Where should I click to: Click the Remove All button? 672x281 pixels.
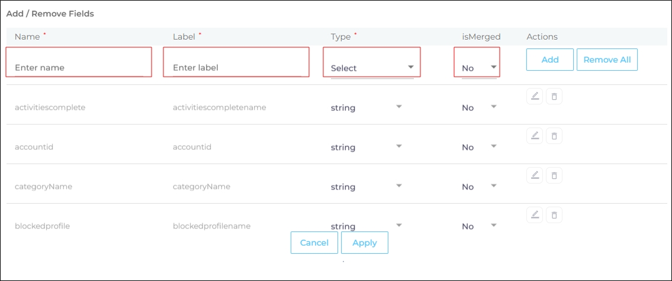point(607,60)
